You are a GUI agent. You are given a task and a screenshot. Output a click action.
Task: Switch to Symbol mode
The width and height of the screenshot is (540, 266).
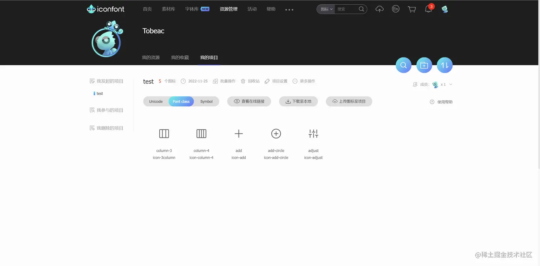coord(206,101)
